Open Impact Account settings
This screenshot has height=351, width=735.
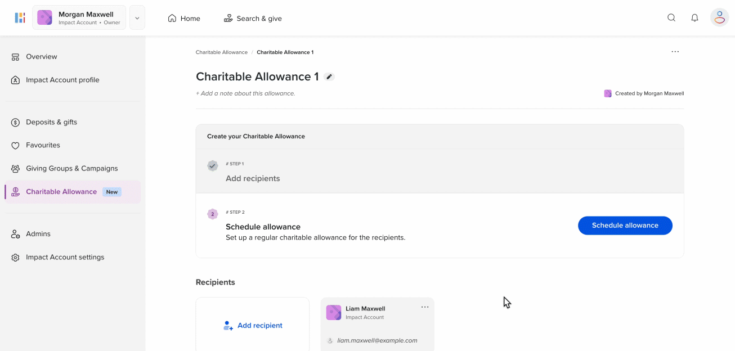pos(65,257)
